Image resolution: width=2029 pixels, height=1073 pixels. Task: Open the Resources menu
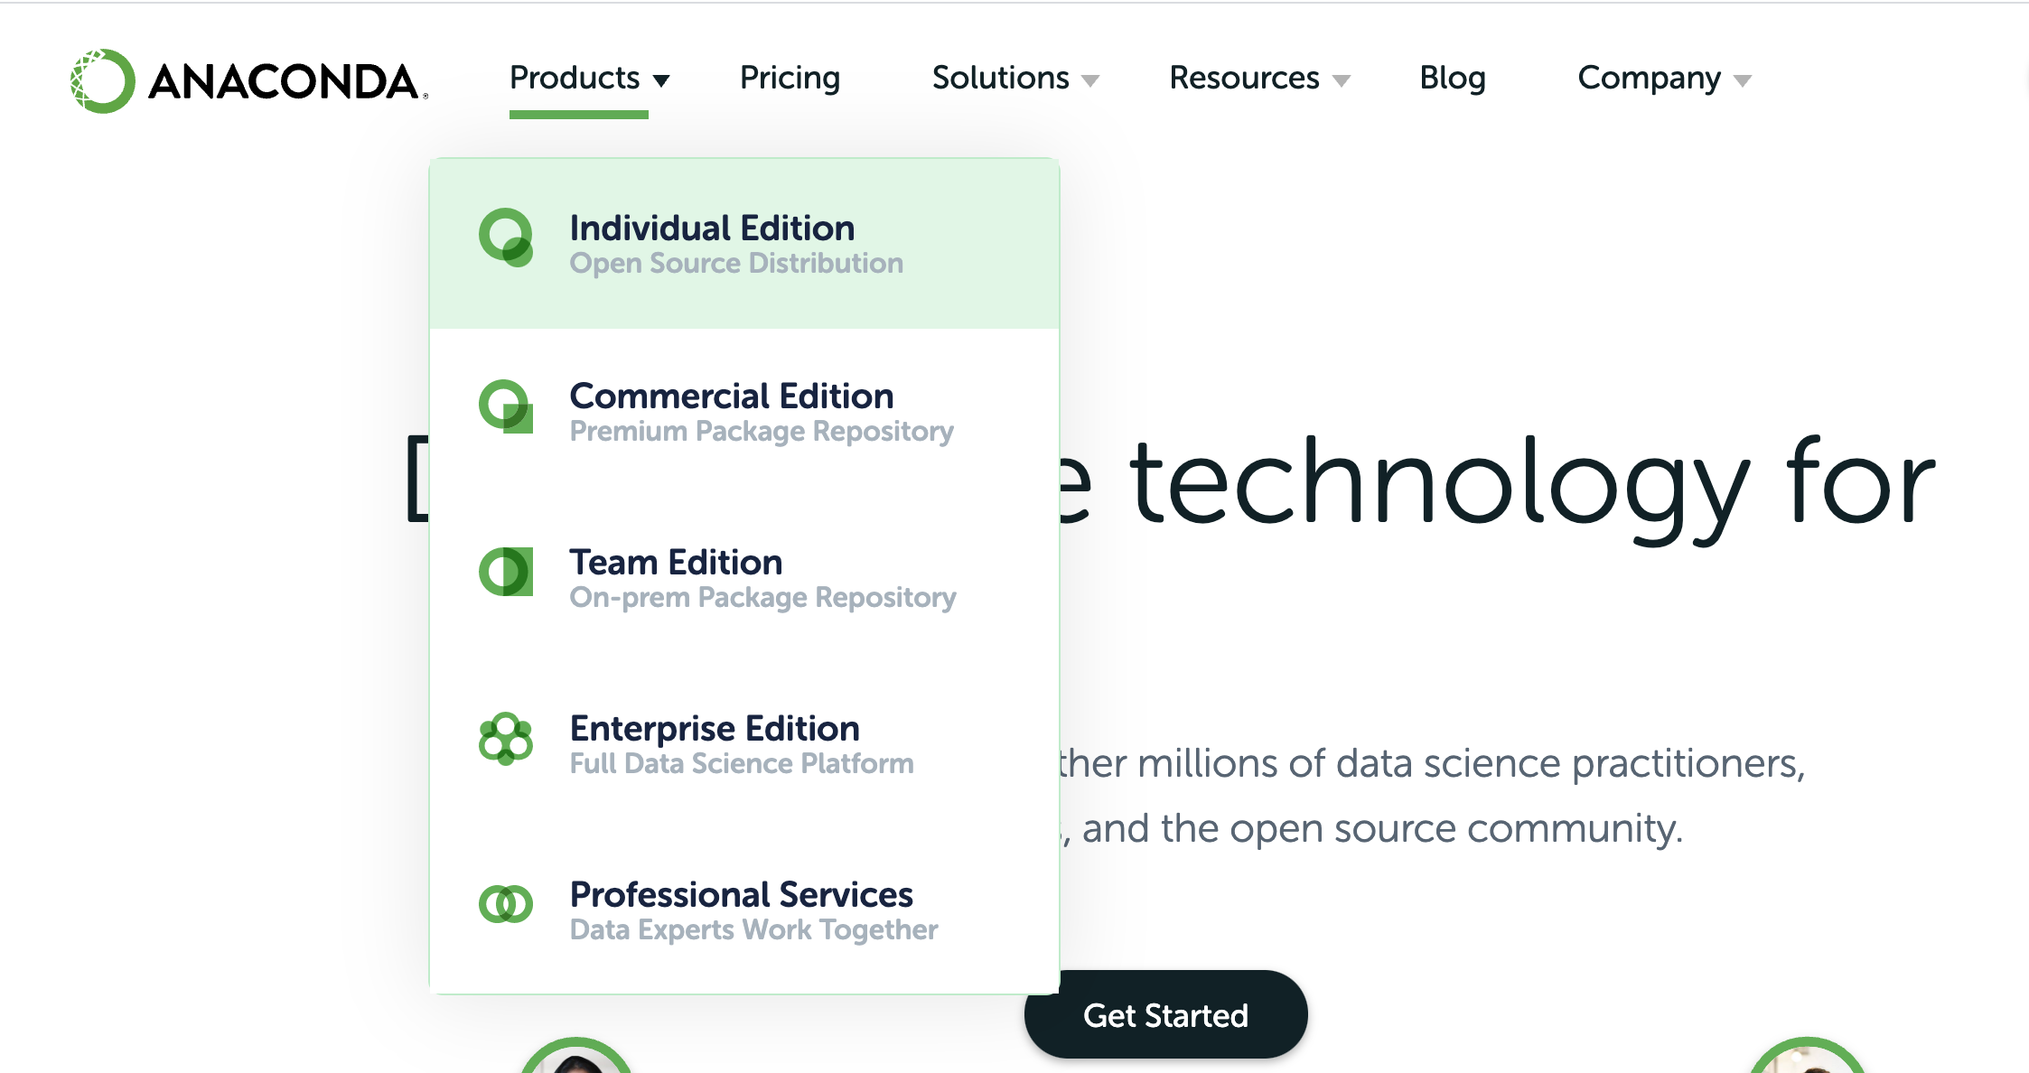click(1244, 78)
